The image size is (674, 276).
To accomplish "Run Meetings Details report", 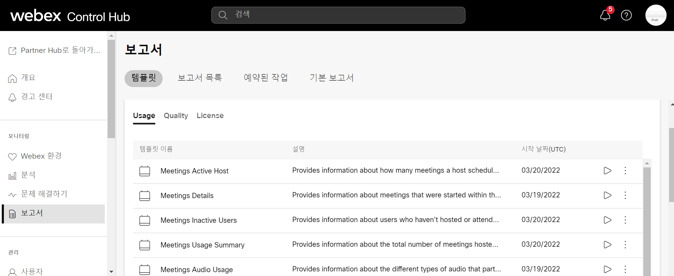I will click(607, 195).
